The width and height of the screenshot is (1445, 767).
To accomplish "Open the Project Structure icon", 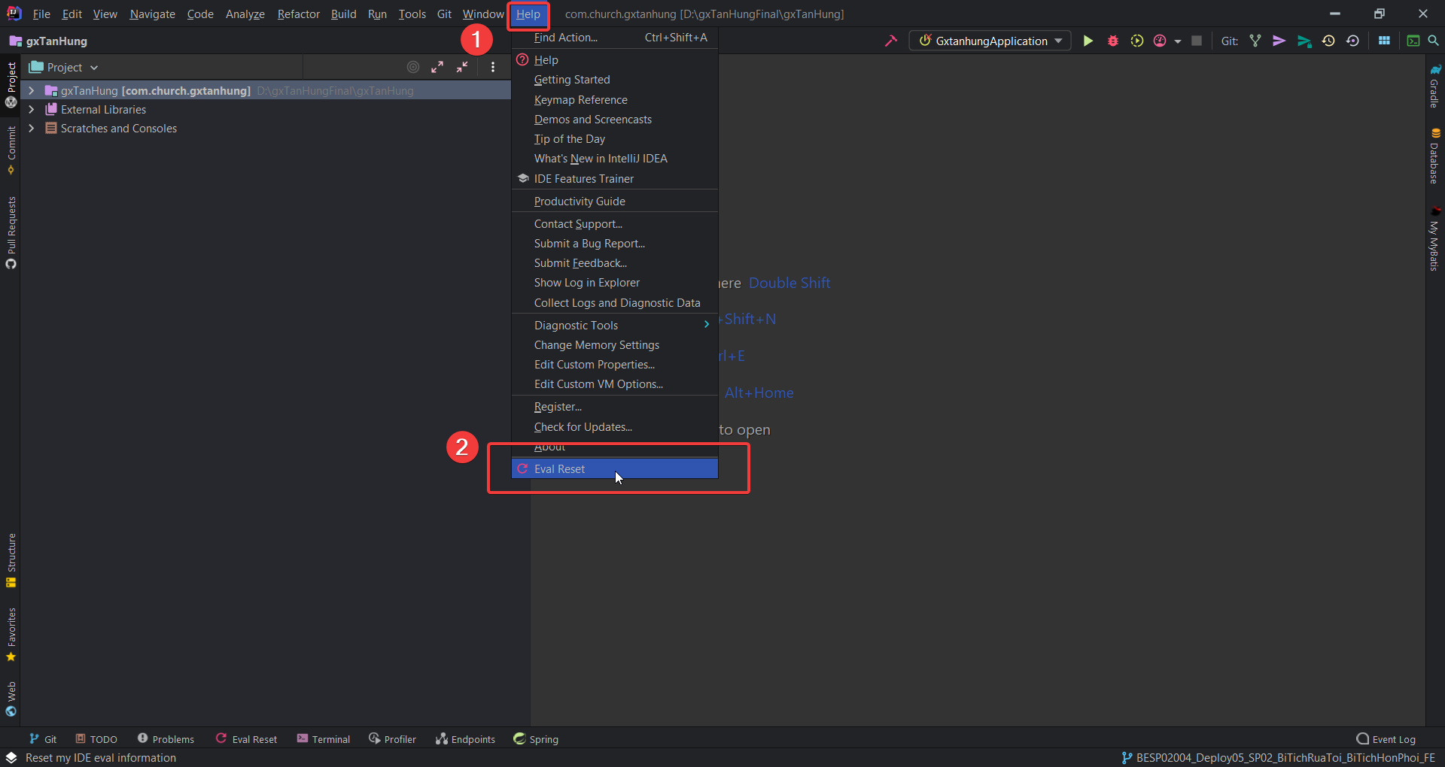I will tap(1384, 41).
